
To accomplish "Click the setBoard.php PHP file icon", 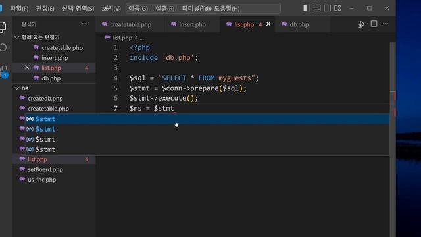I will pyautogui.click(x=22, y=169).
